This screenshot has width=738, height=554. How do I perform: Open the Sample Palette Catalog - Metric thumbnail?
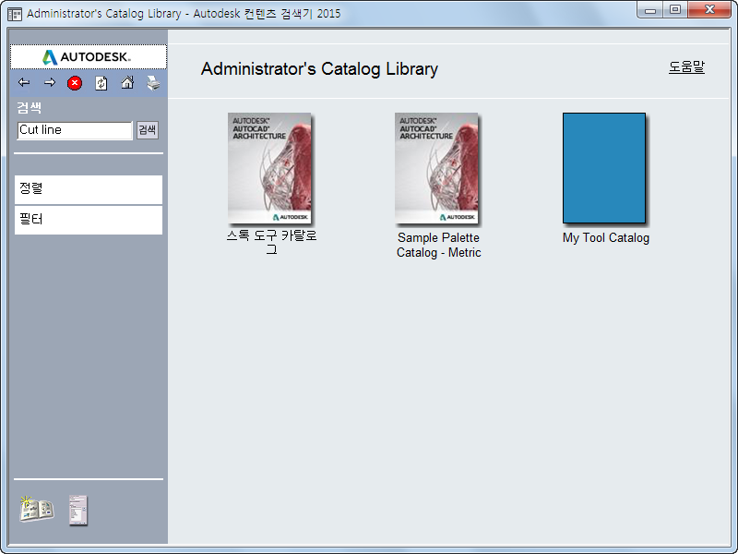[x=436, y=168]
